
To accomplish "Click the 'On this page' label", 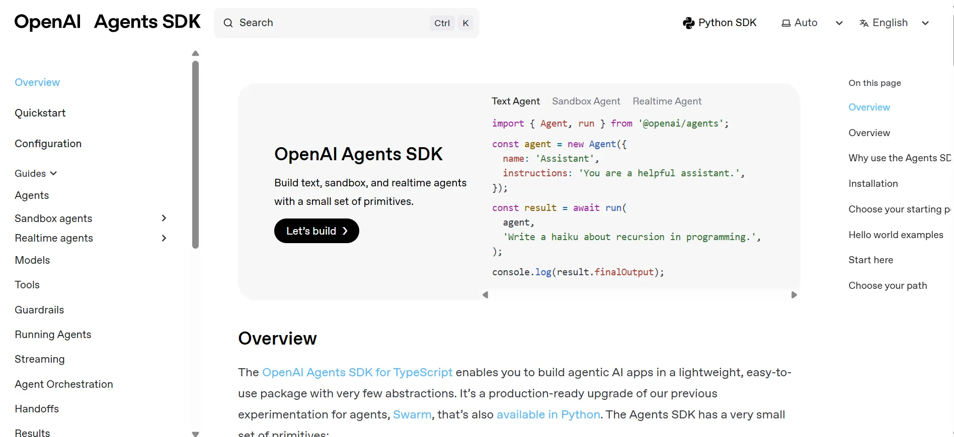I will [x=874, y=83].
